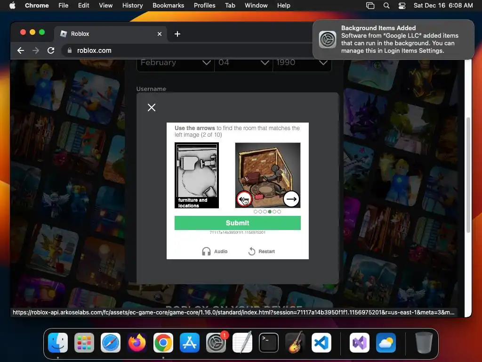This screenshot has width=482, height=362.
Task: Open the Trash from the Dock
Action: [424, 343]
